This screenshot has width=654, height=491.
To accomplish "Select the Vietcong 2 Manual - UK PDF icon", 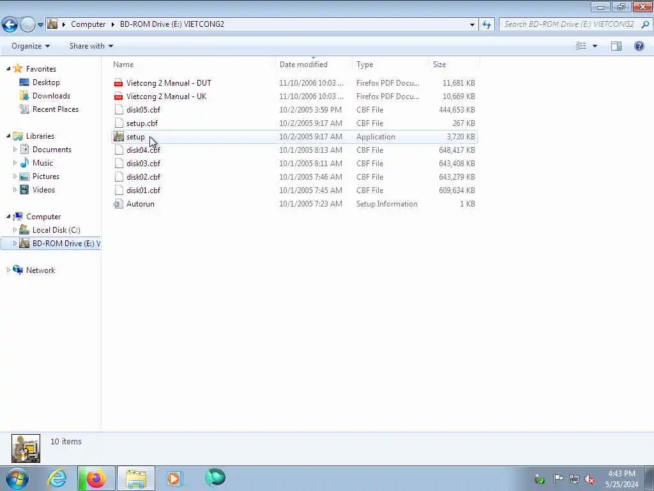I will (119, 97).
